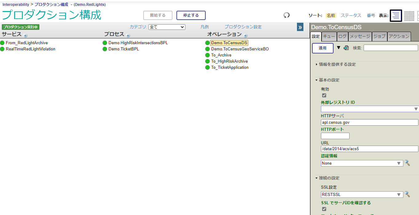Switch to grid view display icon
This screenshot has height=215, width=419.
[x=409, y=16]
